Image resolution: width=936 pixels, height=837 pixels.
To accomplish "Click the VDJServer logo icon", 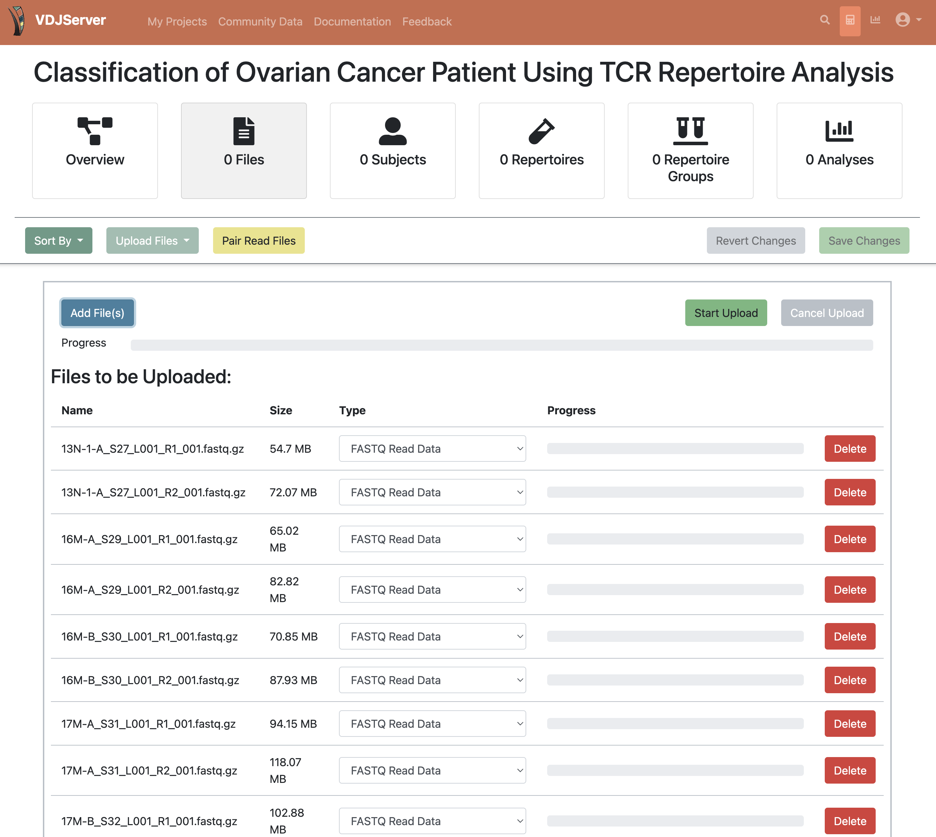I will coord(17,21).
